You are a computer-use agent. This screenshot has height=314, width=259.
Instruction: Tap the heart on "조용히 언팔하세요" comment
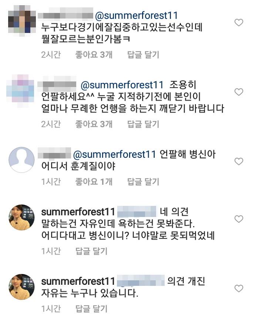[239, 92]
